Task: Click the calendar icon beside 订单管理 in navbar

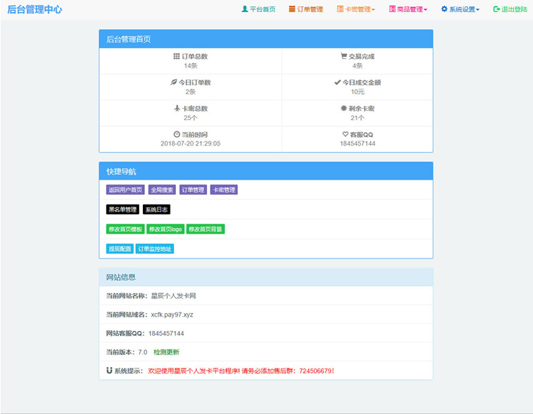Action: pos(292,9)
